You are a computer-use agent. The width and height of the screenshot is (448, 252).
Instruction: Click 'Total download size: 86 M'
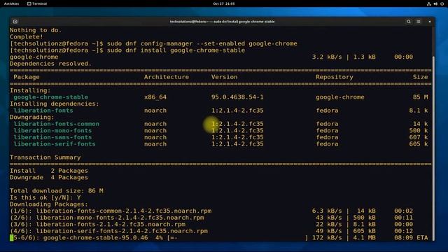pyautogui.click(x=56, y=191)
